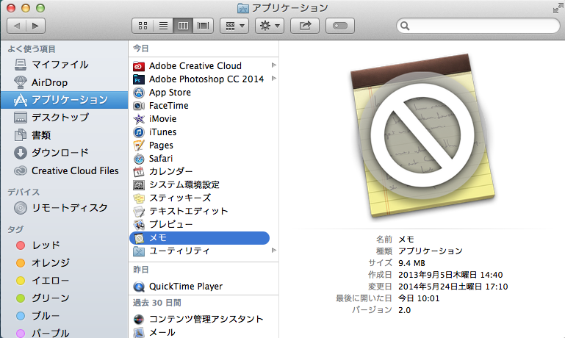565x338 pixels.
Task: Switch to list view mode
Action: tap(163, 26)
